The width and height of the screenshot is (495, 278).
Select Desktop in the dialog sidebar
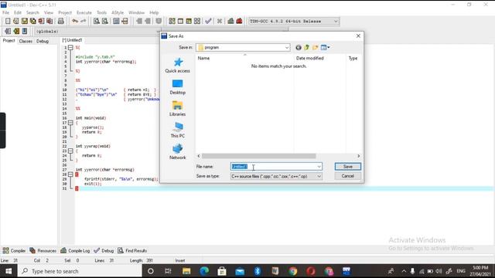(178, 87)
